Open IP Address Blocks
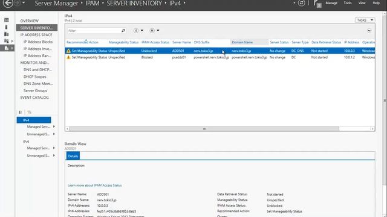The height and width of the screenshot is (217, 387). 38,42
